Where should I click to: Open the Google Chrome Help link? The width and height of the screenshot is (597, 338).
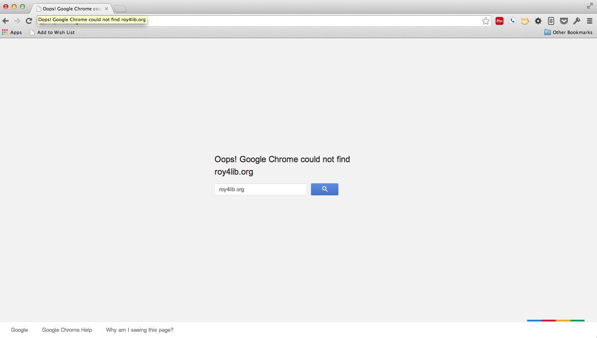[x=67, y=330]
